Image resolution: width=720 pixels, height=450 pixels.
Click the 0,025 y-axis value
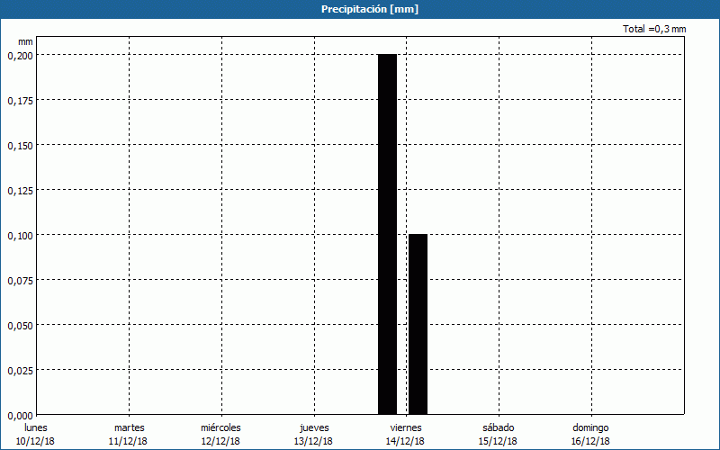(20, 371)
